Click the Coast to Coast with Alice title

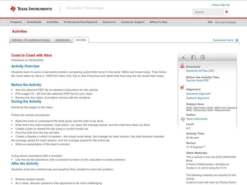[31, 55]
